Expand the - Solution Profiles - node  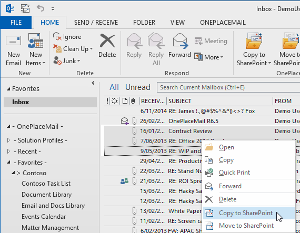[x=8, y=140]
